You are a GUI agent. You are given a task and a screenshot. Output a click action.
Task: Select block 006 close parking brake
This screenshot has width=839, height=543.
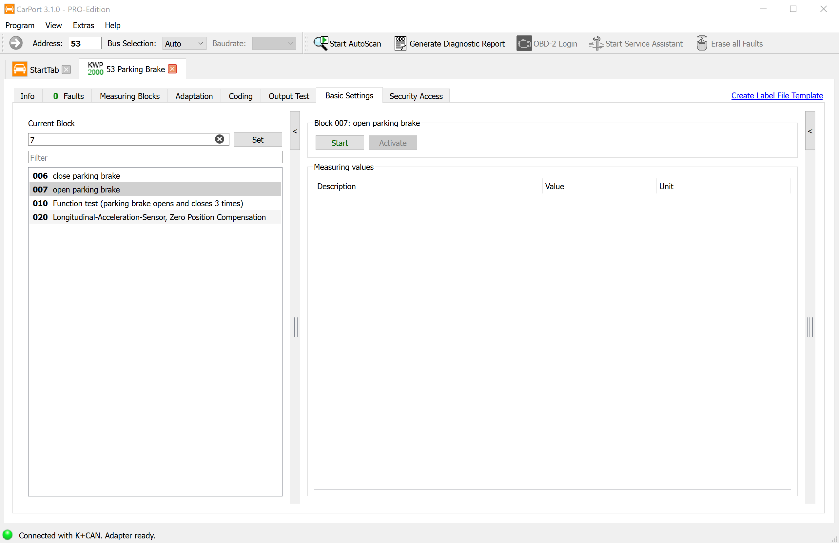pos(155,176)
